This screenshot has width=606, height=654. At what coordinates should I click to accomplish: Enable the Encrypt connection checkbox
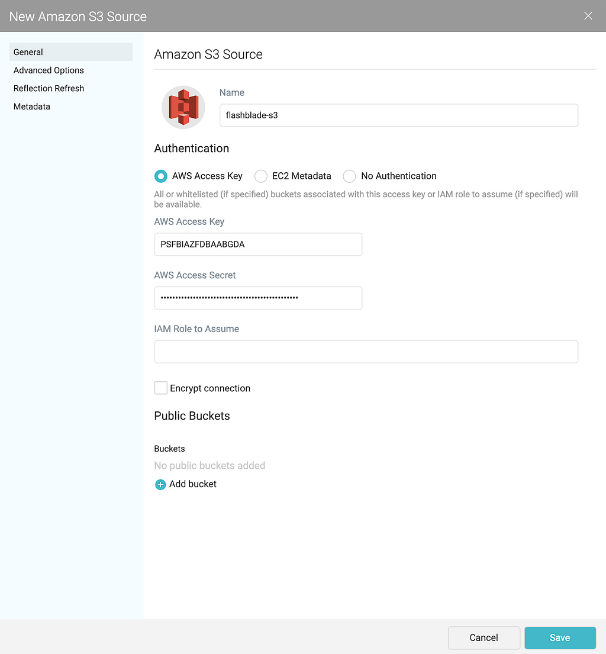160,388
